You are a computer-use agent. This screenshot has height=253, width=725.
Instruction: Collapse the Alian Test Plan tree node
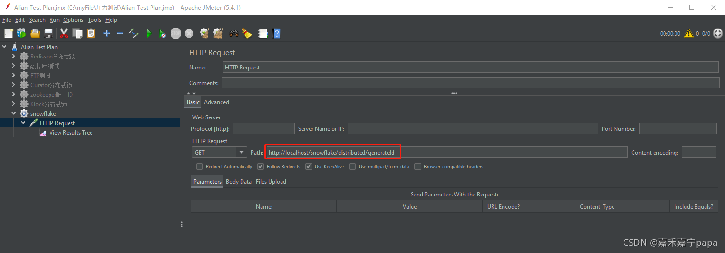pos(4,47)
